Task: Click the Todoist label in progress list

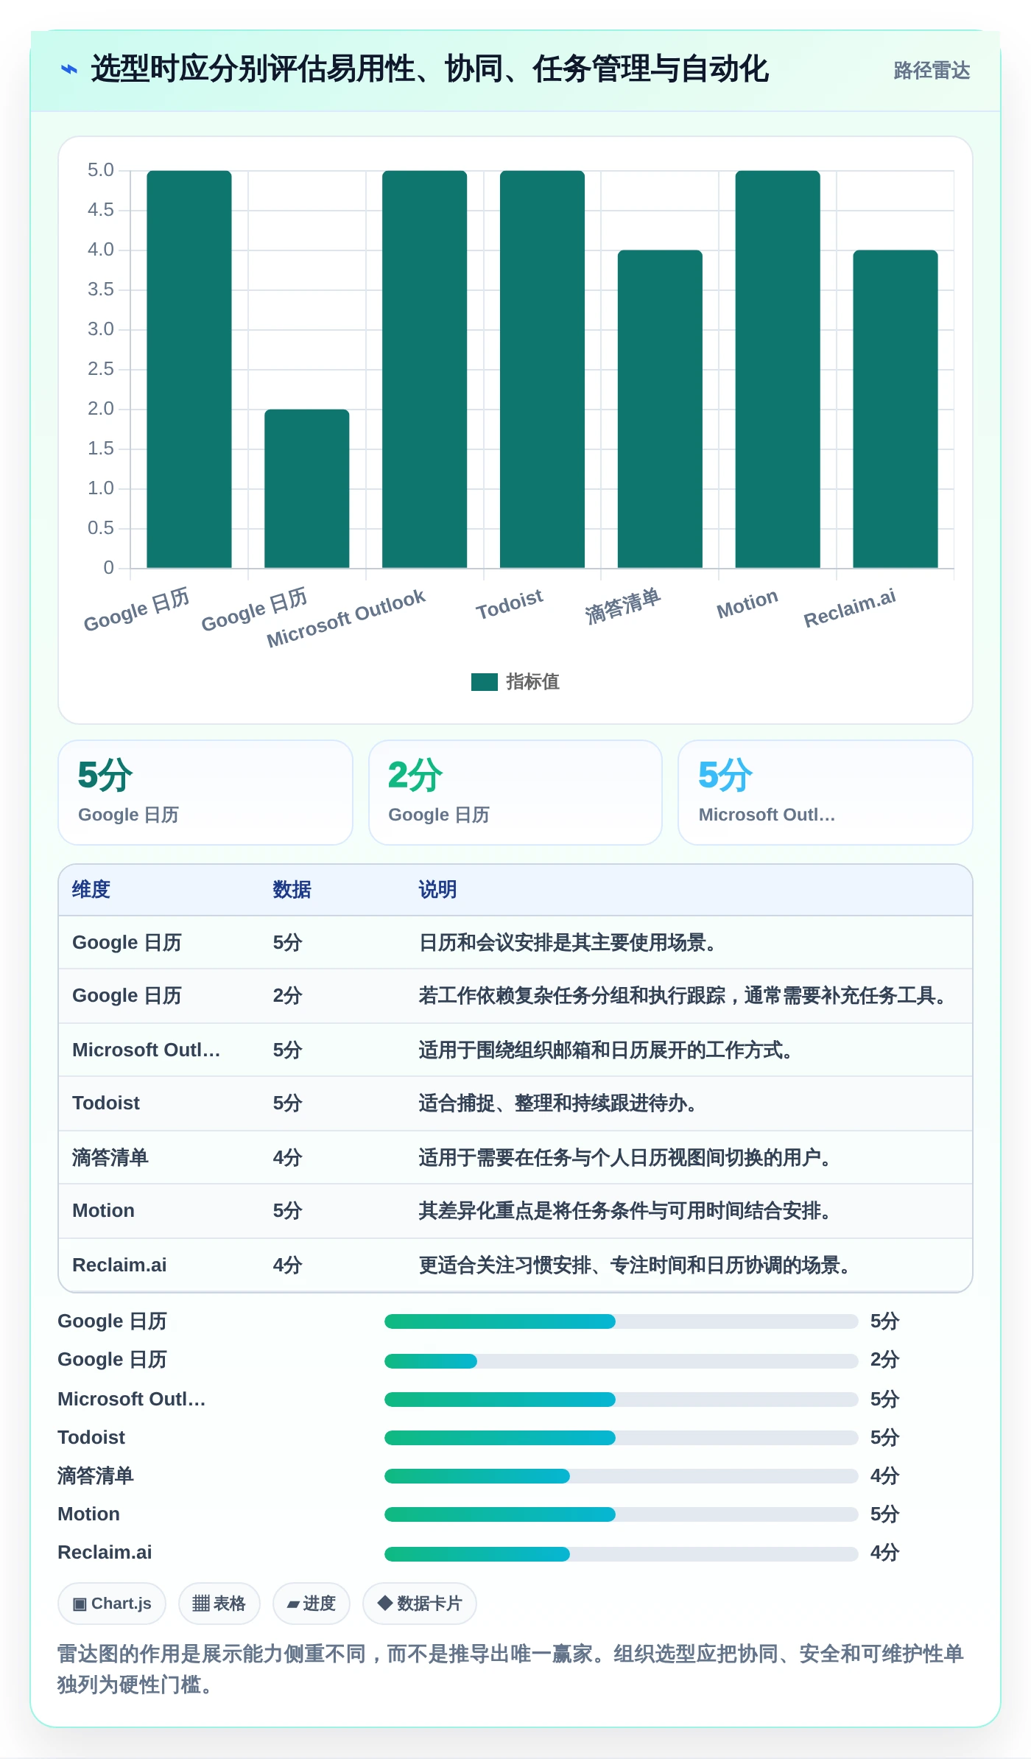Action: click(91, 1437)
